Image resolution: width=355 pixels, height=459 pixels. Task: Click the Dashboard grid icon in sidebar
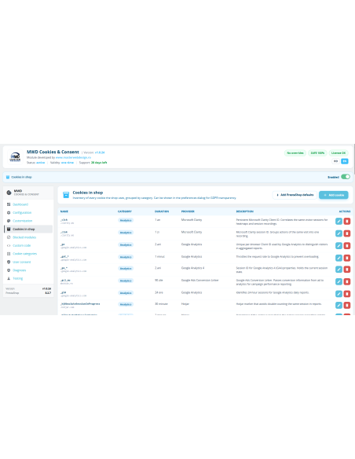9,204
